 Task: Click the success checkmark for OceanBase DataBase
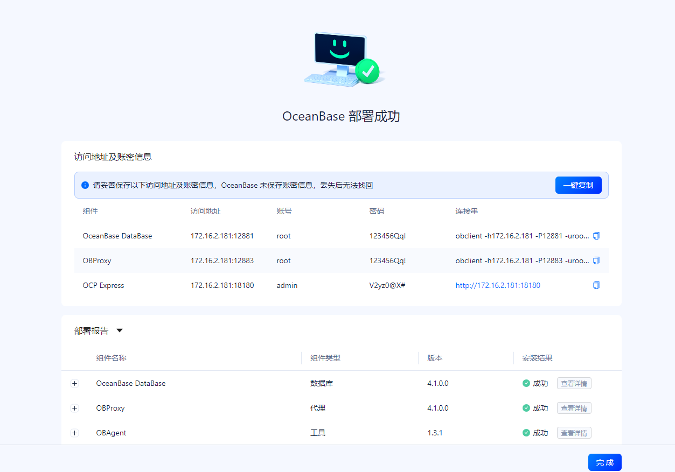point(526,383)
